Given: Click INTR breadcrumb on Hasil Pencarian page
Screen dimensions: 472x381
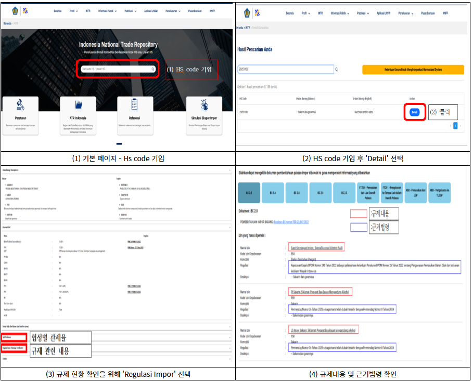Looking at the screenshot, I should click(x=248, y=28).
